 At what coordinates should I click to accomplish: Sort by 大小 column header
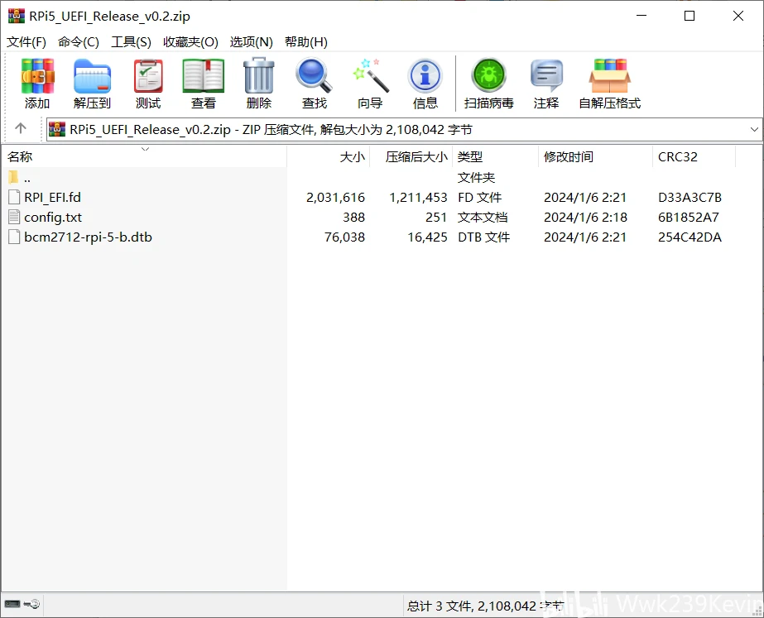click(329, 157)
